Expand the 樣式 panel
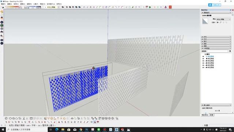 point(216,41)
